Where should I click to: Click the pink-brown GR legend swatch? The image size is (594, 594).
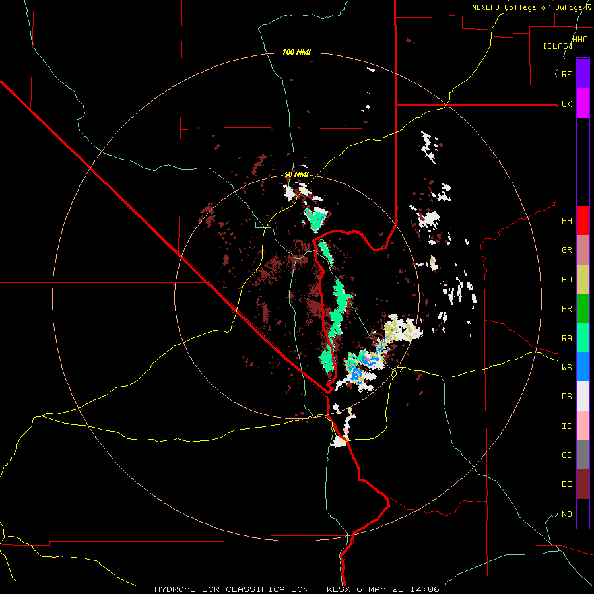pyautogui.click(x=583, y=250)
